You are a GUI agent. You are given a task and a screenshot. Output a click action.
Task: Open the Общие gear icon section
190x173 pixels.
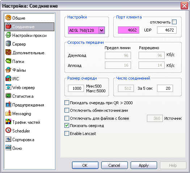[x=8, y=18]
